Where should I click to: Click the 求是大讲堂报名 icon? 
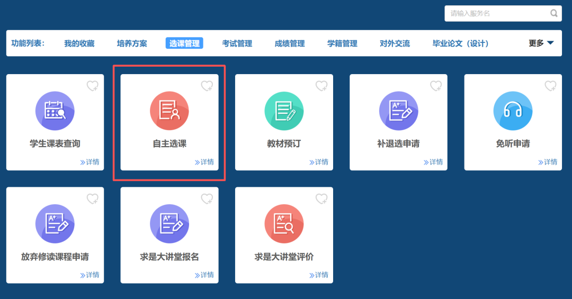(169, 224)
